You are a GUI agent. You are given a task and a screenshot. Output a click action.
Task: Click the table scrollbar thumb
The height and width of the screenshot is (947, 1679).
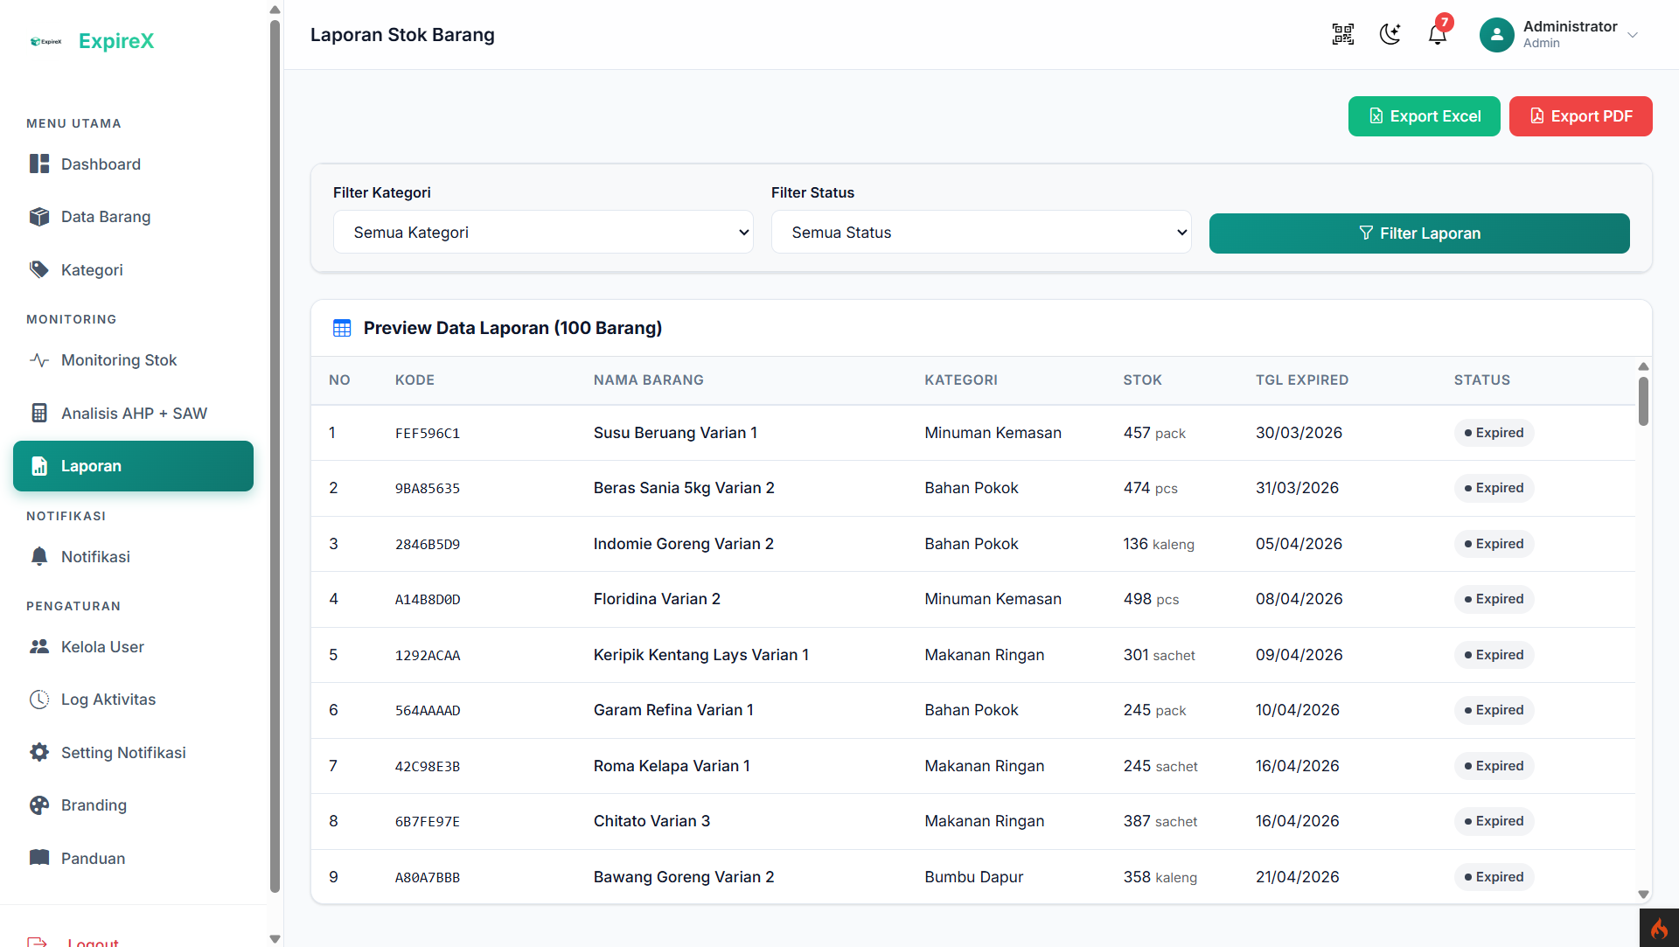(1643, 401)
